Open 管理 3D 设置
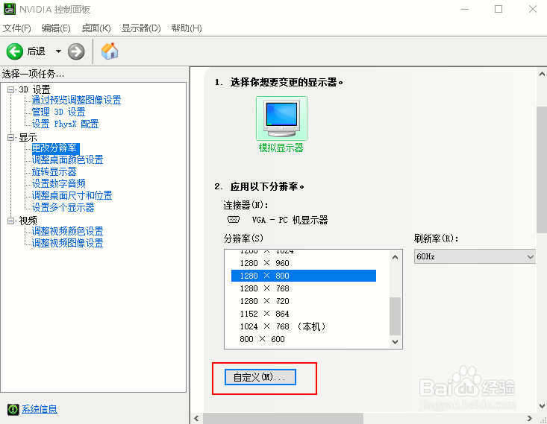This screenshot has height=424, width=547. [x=59, y=113]
